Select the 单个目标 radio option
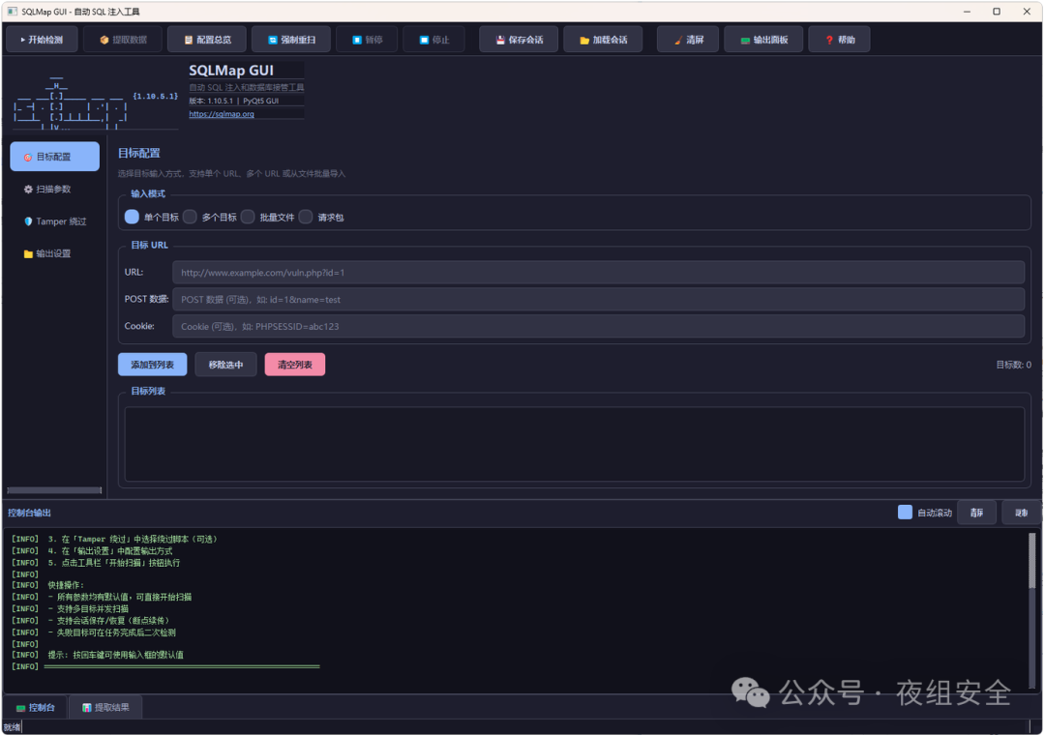 coord(151,218)
